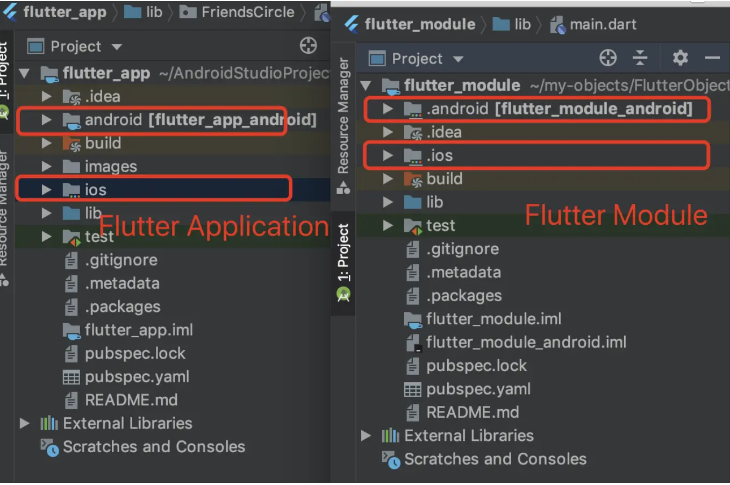Expand ios folder arrow in flutter_app
Screen dimensions: 730x485
click(x=47, y=190)
